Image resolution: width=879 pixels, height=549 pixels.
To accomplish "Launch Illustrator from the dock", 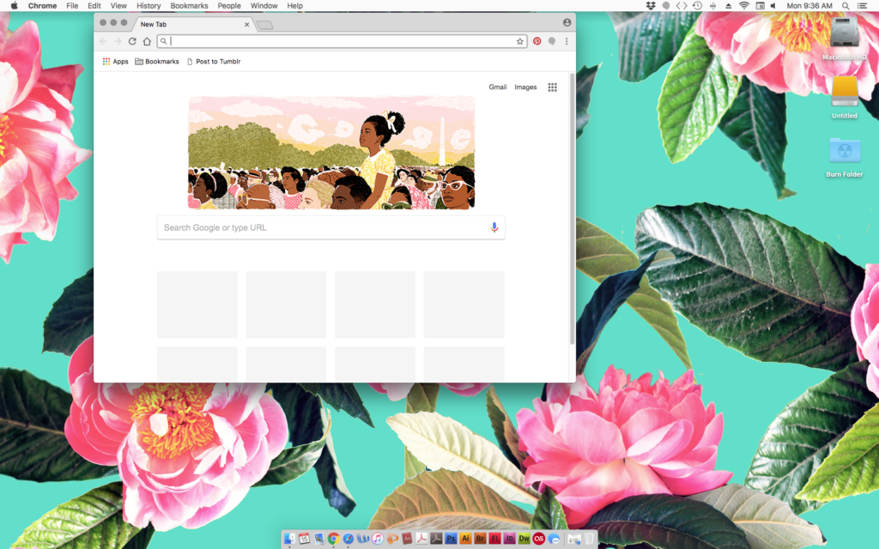I will [x=465, y=539].
